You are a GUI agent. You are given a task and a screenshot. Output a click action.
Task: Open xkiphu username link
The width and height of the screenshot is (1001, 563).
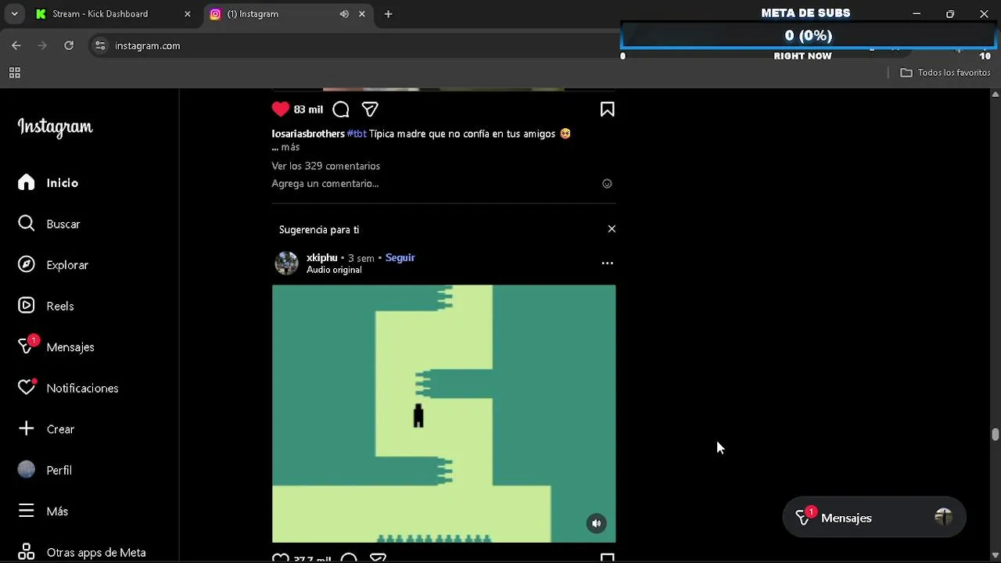click(321, 257)
